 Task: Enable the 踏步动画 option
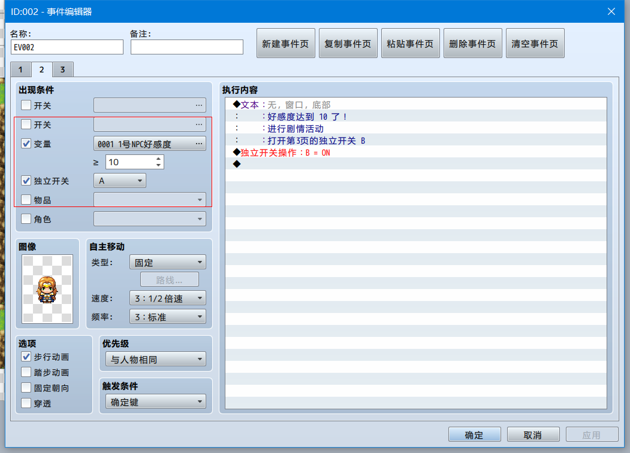pyautogui.click(x=26, y=372)
